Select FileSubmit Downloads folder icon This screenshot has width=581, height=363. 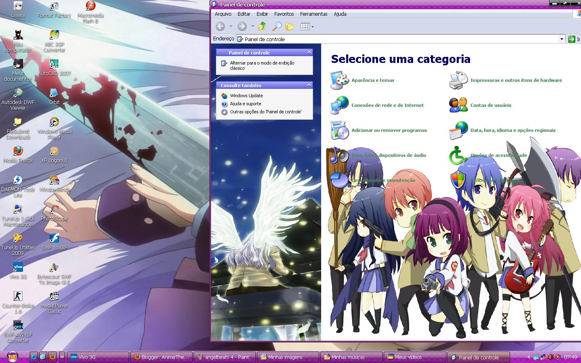pos(18,128)
